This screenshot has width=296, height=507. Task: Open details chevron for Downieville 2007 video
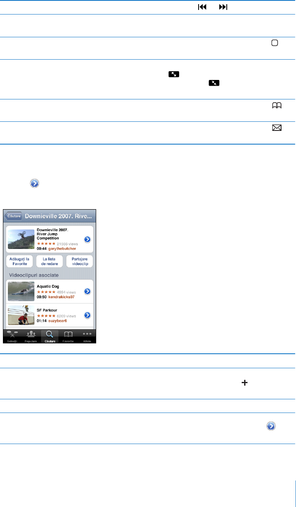[x=87, y=239]
